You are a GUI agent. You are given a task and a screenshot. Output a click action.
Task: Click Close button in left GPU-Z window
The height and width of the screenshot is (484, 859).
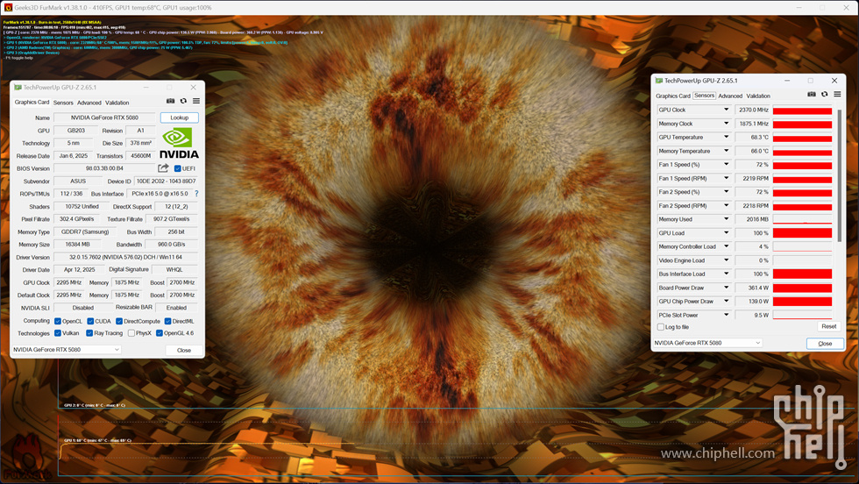[184, 350]
